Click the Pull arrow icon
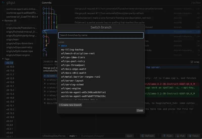Viewport: 202px width, 139px height. (x=178, y=136)
